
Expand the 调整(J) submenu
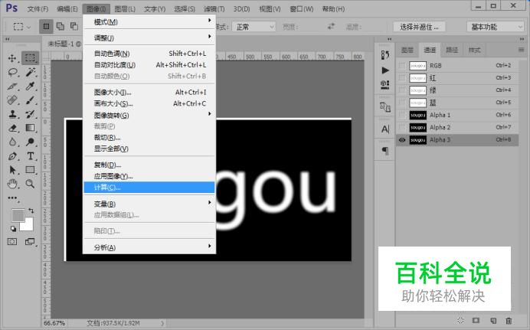tap(149, 38)
